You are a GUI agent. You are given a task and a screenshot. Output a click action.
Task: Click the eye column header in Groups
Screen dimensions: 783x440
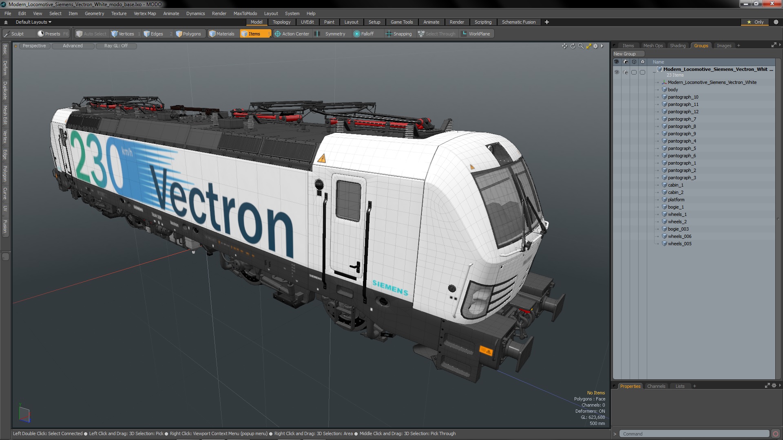pos(617,62)
